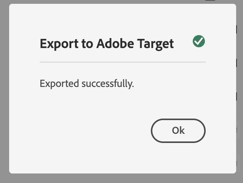Close the success dialog using Ok

pyautogui.click(x=178, y=131)
